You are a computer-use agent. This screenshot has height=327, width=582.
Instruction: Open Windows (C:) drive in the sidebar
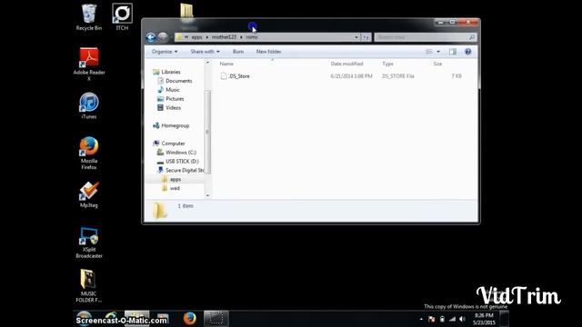[x=181, y=153]
